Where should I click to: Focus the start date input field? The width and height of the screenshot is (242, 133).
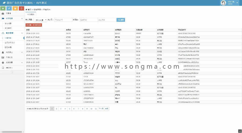(88, 20)
